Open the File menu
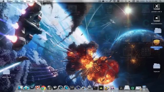 coord(16,1)
